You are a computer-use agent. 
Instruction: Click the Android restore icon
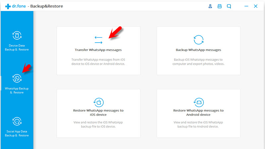[x=198, y=102]
